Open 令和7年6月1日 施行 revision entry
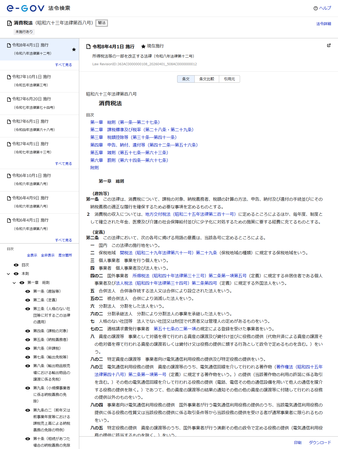Screen dimensions: 338x449 [40, 125]
